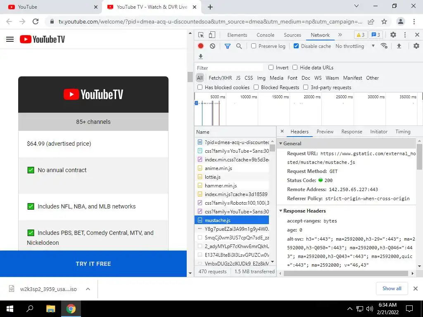Click the headers pane horizontal scrollbar

point(346,273)
